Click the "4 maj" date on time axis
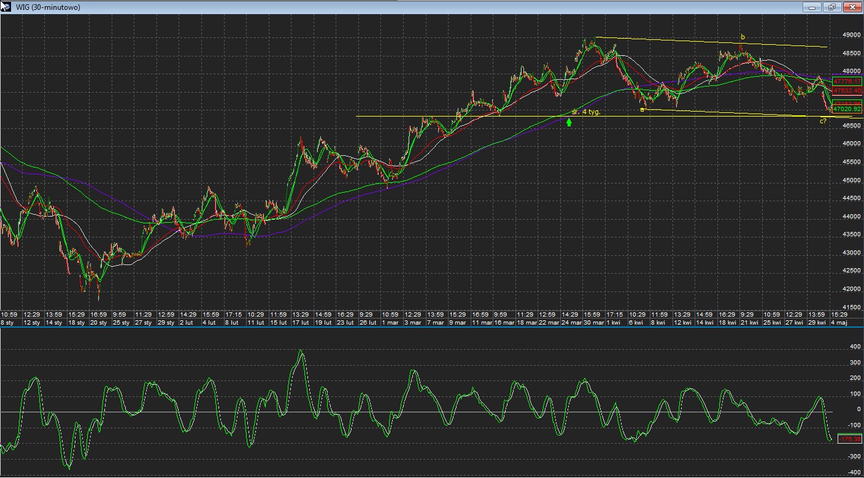Image resolution: width=864 pixels, height=478 pixels. 839,323
